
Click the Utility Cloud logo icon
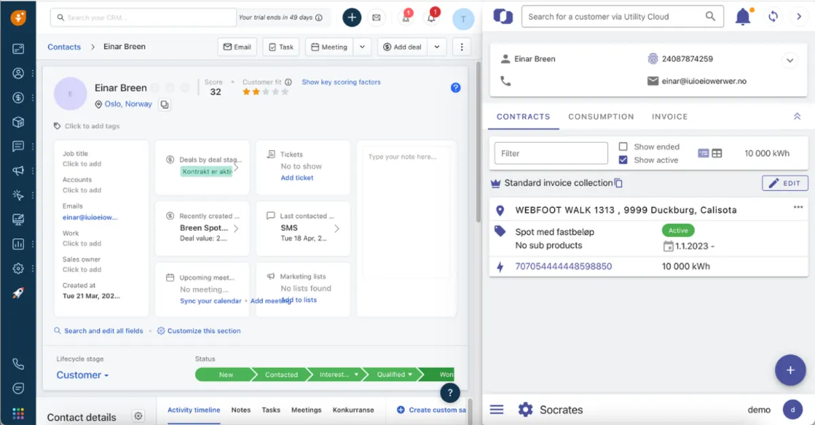(x=503, y=16)
